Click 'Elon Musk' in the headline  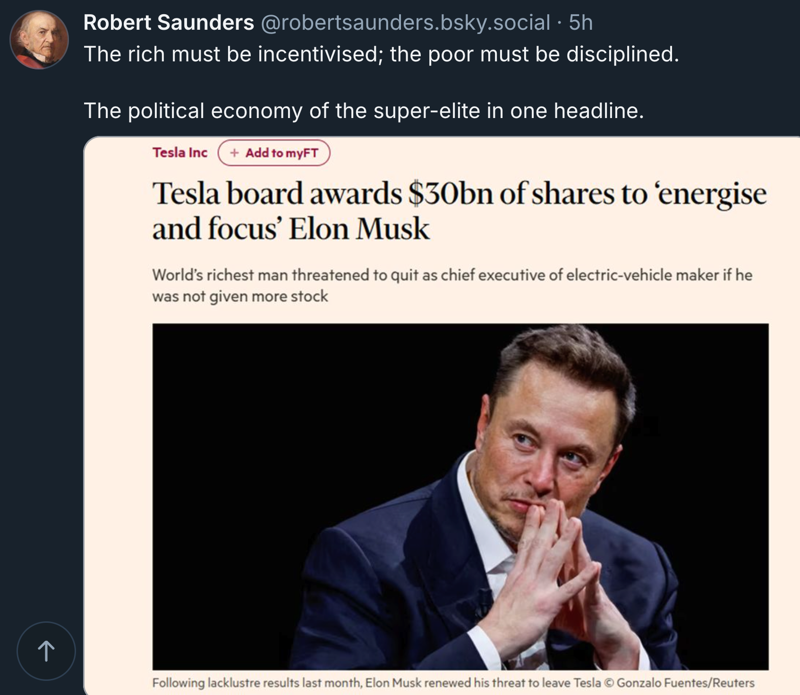pos(359,229)
